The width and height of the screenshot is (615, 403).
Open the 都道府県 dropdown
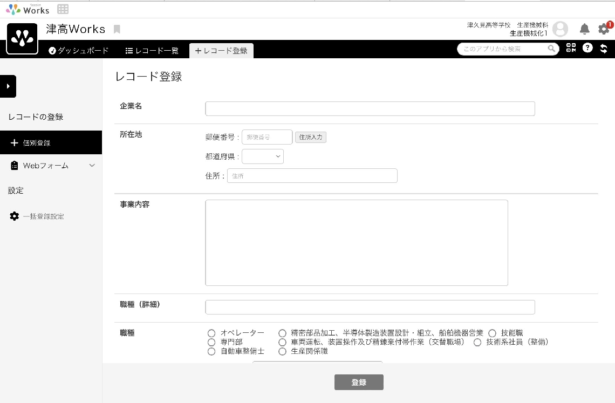pos(263,156)
